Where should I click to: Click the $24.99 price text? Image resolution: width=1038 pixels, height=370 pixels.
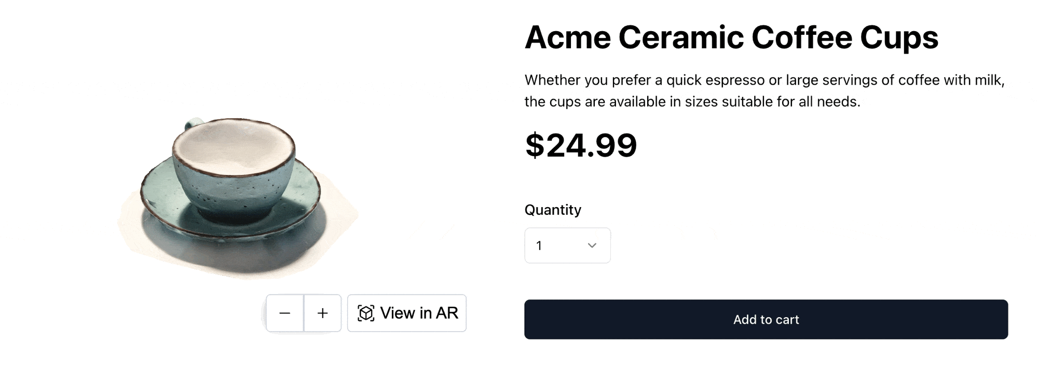click(581, 145)
